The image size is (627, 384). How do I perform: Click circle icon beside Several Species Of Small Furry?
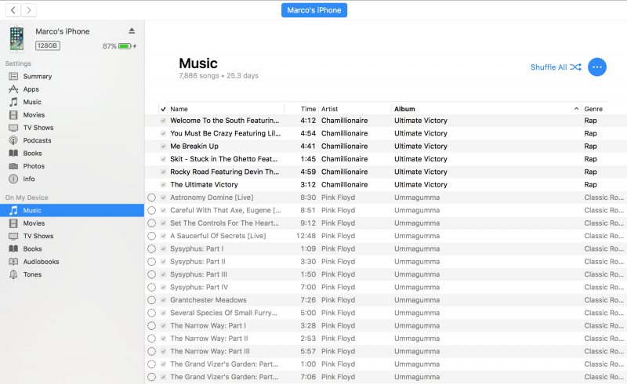[151, 313]
